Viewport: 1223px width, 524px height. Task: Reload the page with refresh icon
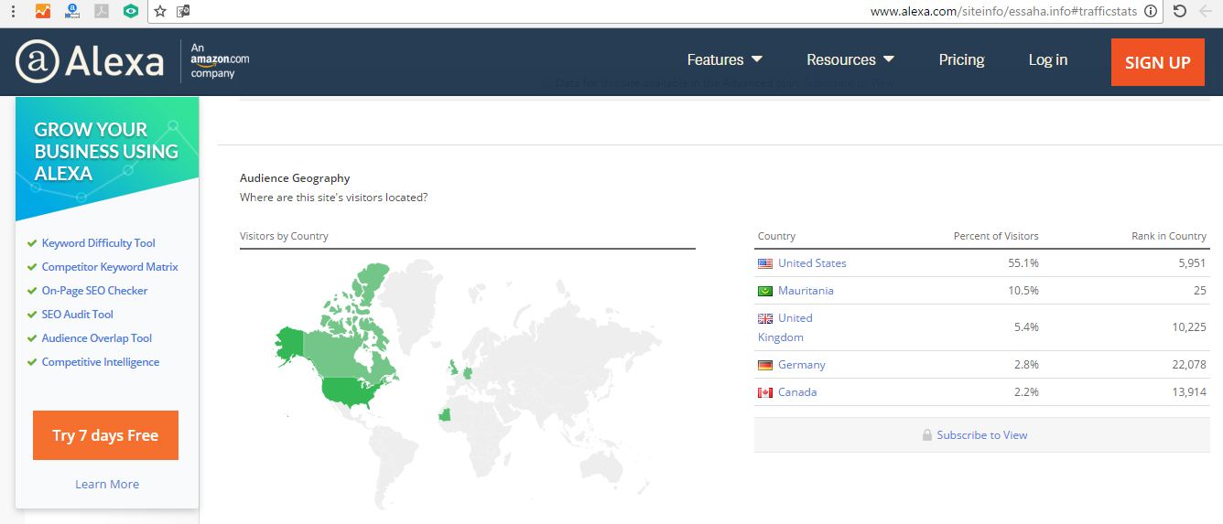pos(1180,11)
